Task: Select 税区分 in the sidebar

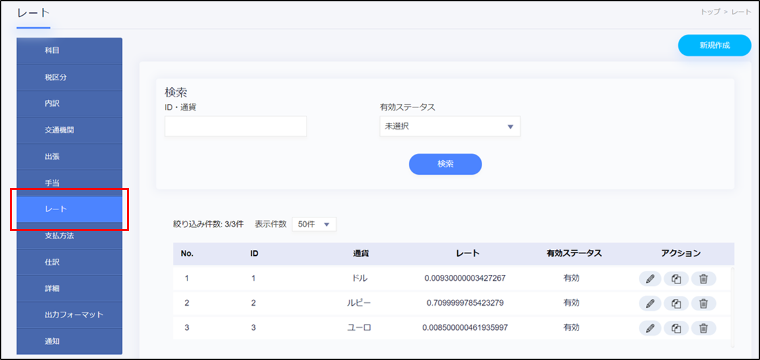Action: tap(69, 77)
